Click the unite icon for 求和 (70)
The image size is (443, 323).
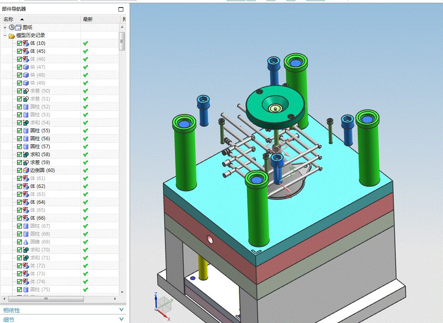(x=26, y=250)
